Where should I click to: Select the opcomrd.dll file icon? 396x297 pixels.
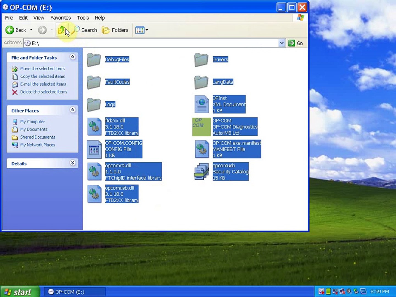94,172
